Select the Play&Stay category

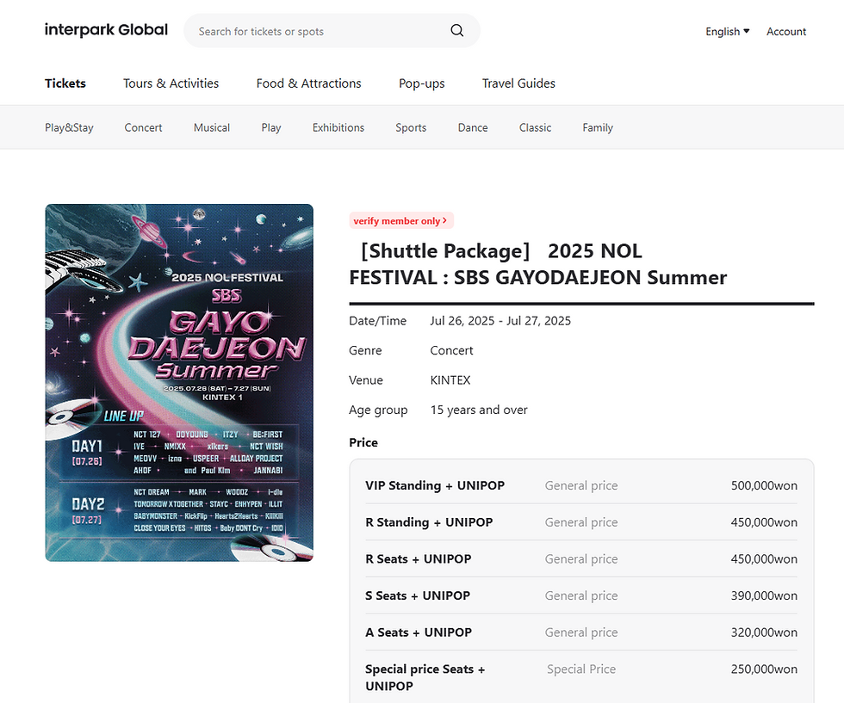(69, 128)
